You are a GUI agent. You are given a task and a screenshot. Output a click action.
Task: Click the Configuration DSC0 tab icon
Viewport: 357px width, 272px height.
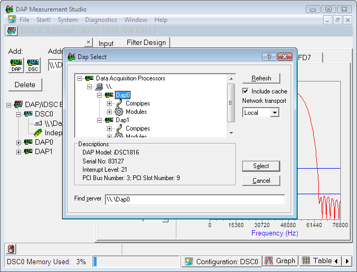point(189,261)
